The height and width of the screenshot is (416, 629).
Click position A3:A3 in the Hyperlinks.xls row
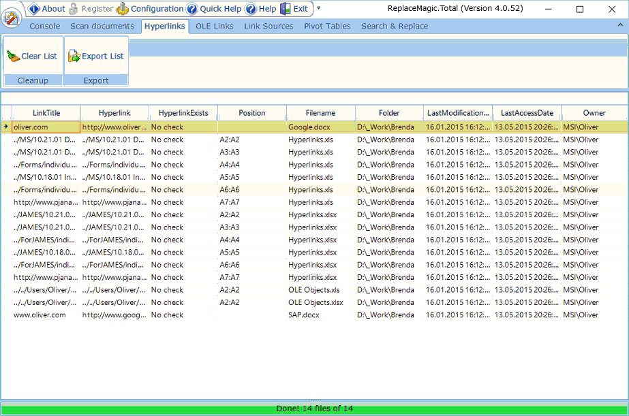pos(252,152)
